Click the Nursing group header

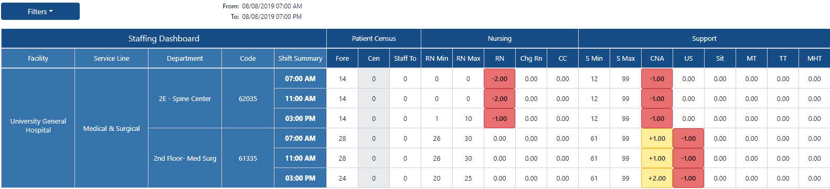[x=499, y=39]
